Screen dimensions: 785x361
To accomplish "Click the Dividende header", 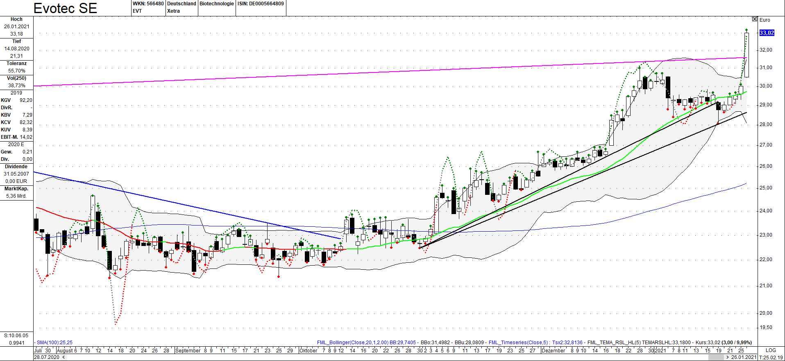I will pyautogui.click(x=16, y=167).
